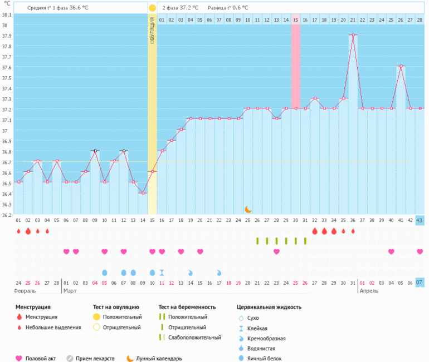Click the 37.9 peak temperature data point
429x362 pixels.
tap(353, 34)
